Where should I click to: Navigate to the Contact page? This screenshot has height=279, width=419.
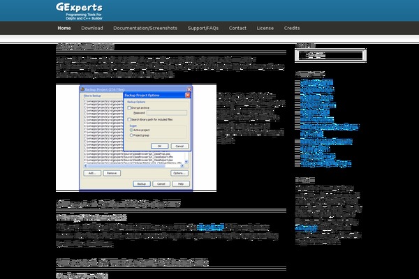(237, 28)
